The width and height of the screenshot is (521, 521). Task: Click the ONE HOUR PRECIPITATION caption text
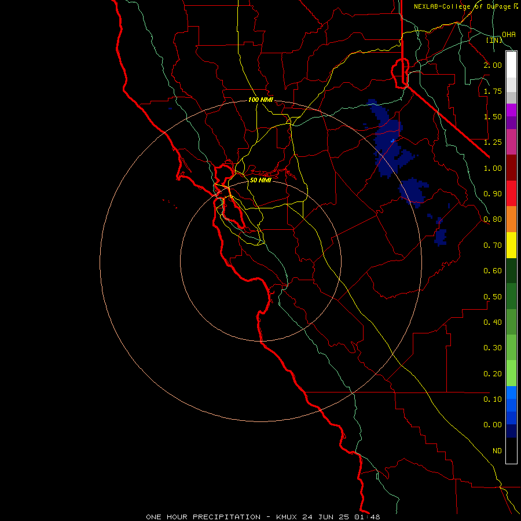203,517
